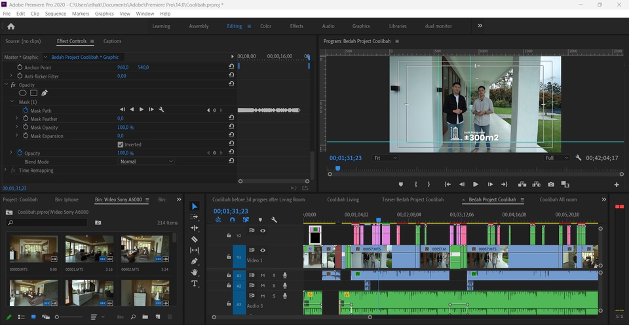Open the Home screen icon
This screenshot has height=325, width=629.
pyautogui.click(x=11, y=26)
